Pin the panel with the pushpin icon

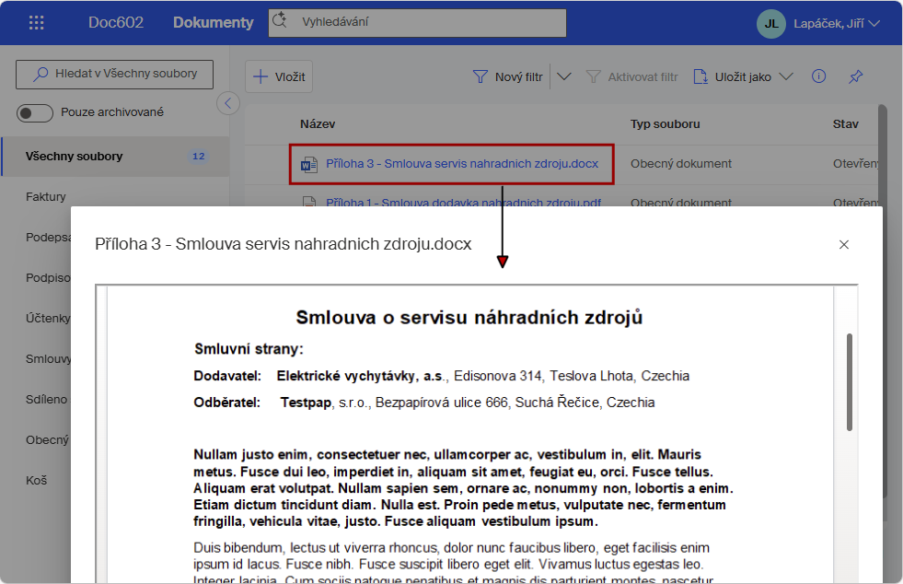[856, 76]
